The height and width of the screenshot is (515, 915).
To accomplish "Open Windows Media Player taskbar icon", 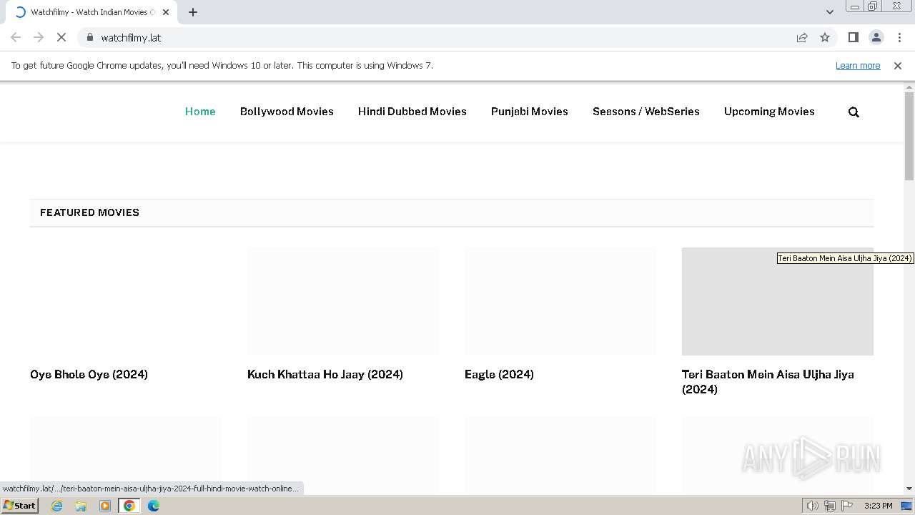I will tap(105, 506).
